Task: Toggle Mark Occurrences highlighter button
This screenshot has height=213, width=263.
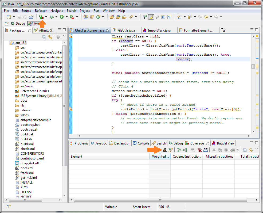Action: pos(151,17)
